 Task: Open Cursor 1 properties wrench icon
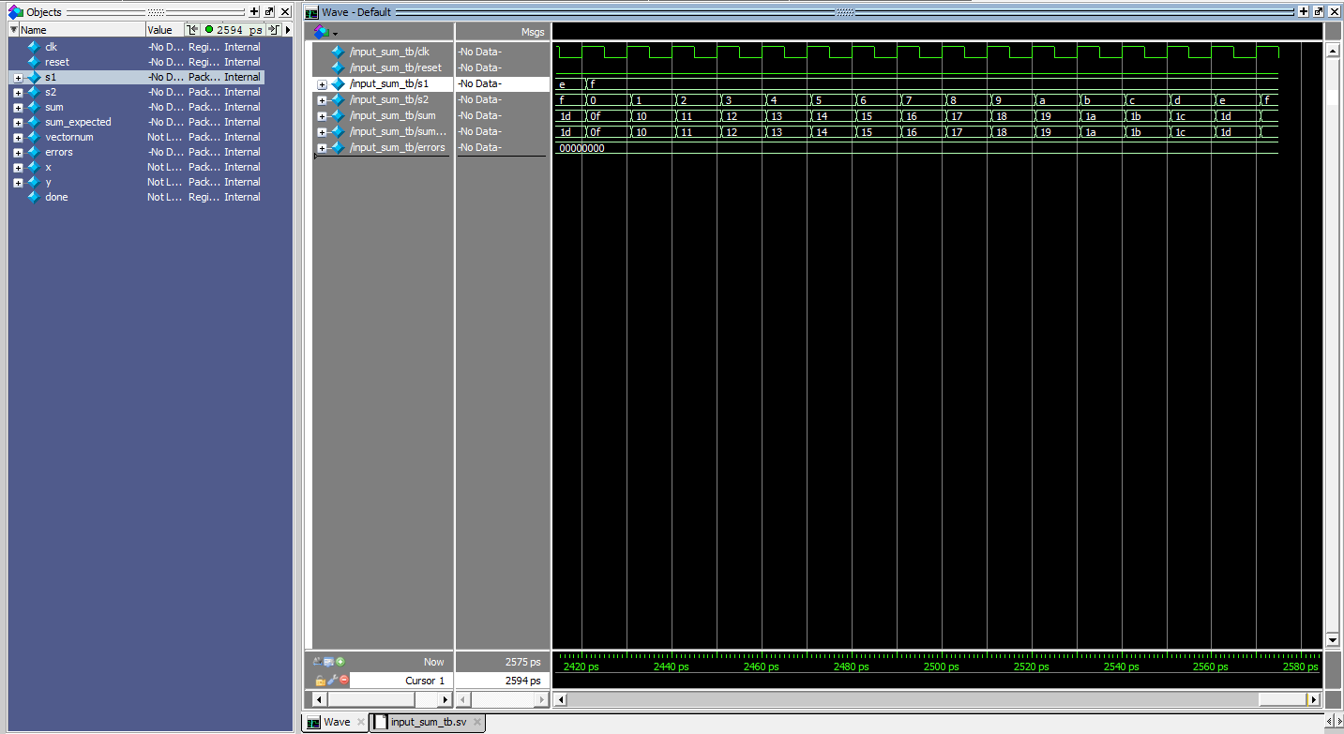click(332, 680)
